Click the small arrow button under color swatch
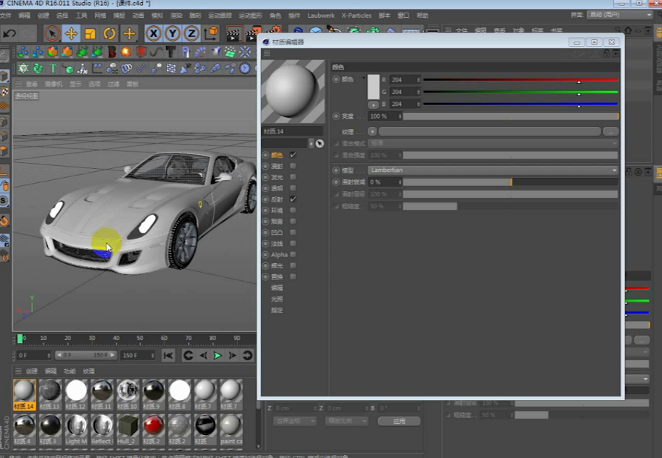The height and width of the screenshot is (458, 662). coord(373,104)
